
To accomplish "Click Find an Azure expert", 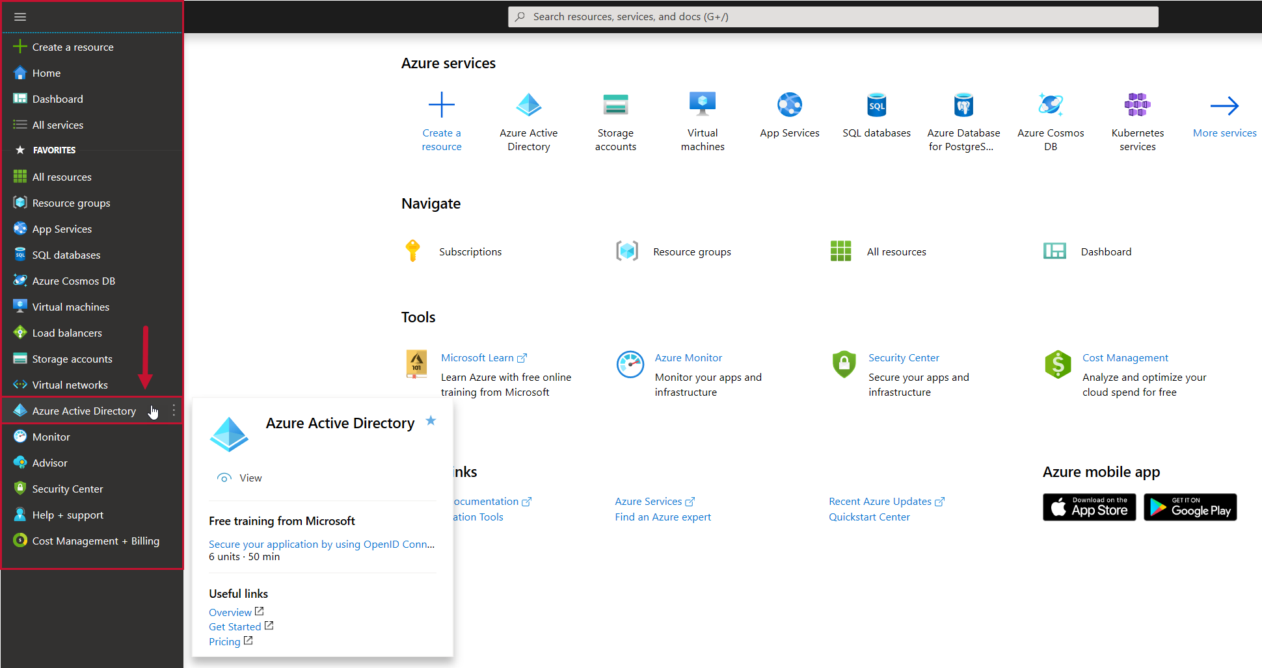I will coord(663,517).
